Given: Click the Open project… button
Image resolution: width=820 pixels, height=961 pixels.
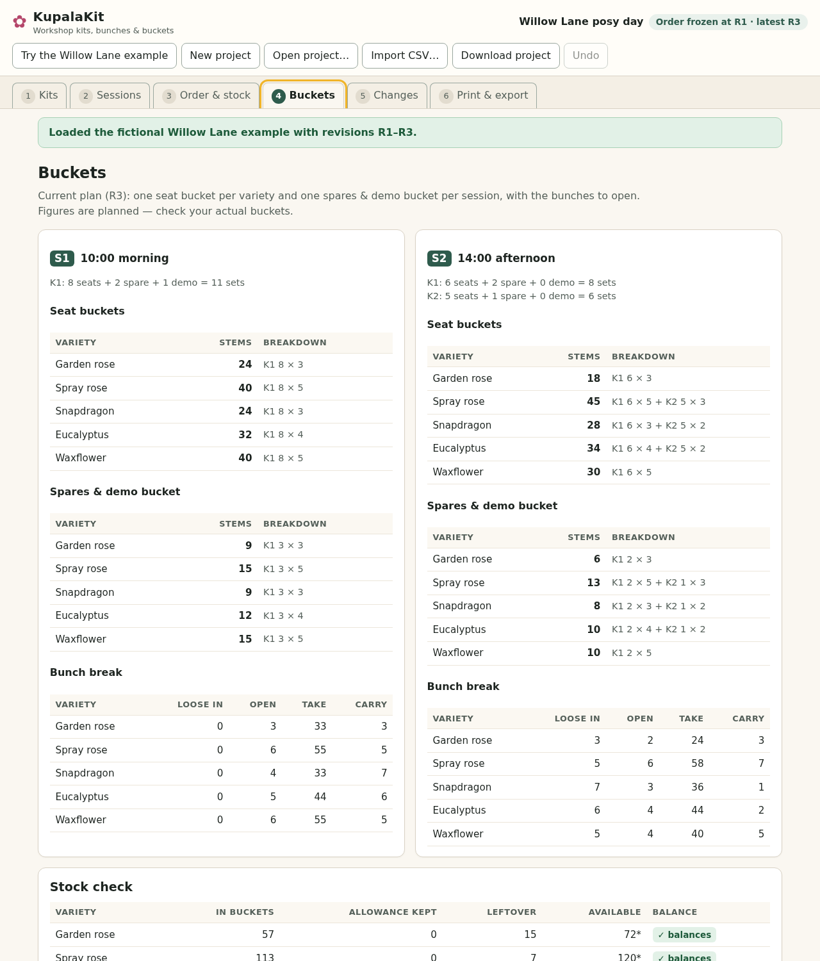Looking at the screenshot, I should tap(311, 56).
